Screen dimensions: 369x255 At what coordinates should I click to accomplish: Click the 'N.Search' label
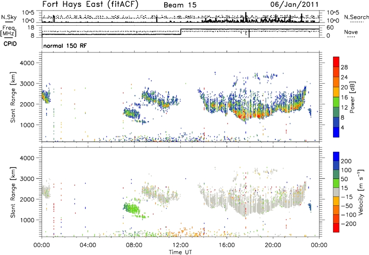click(356, 17)
